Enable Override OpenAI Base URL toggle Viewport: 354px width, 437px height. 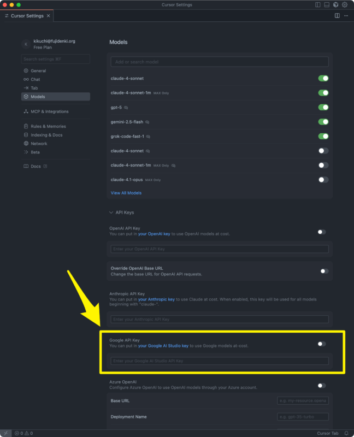324,271
